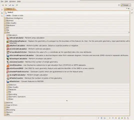Image resolution: width=134 pixels, height=120 pixels.
Task: Click the sCoordinateFetcher component icon
Action: [8, 52]
